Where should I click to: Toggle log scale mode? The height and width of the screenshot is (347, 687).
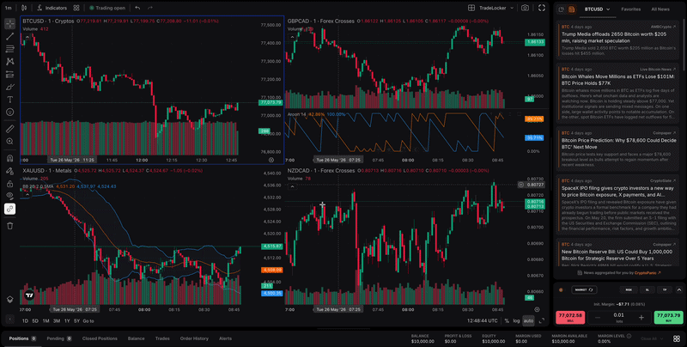517,321
